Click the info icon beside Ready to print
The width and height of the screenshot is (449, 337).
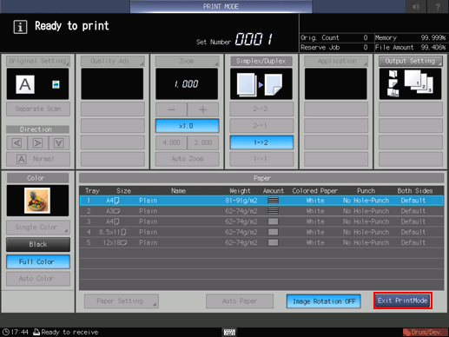pyautogui.click(x=20, y=27)
